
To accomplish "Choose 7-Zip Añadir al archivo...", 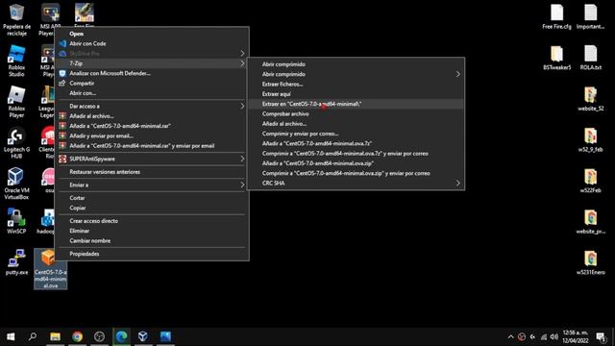I will click(x=357, y=124).
